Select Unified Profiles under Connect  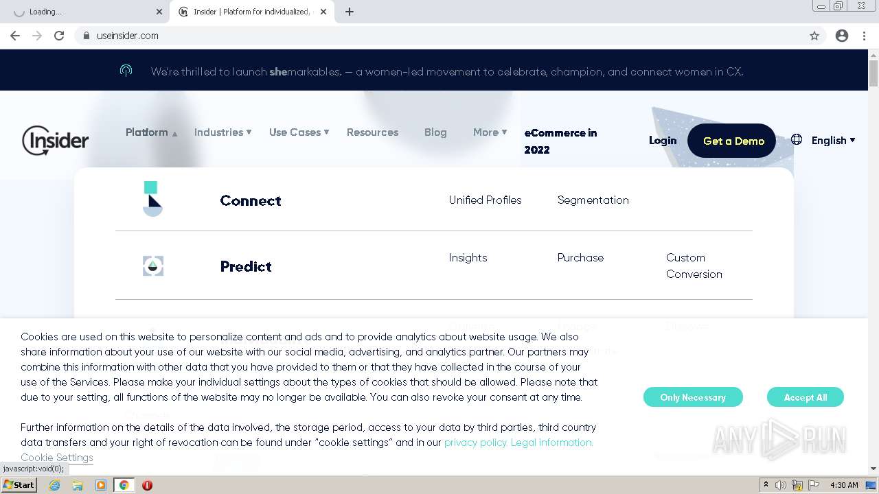(x=485, y=200)
